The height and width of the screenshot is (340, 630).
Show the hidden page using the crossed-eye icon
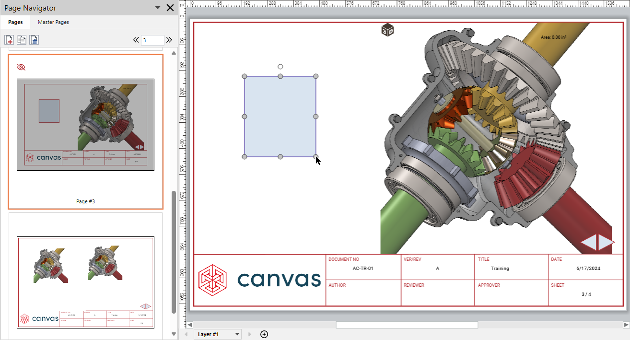[x=20, y=67]
